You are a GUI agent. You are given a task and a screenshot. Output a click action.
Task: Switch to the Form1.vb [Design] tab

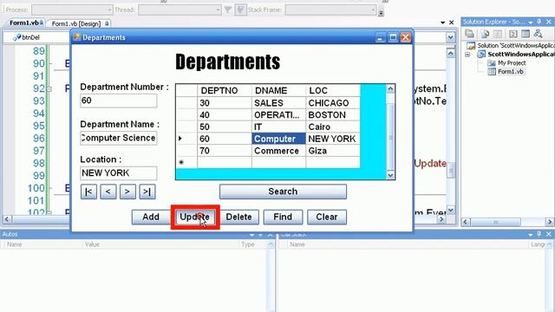pyautogui.click(x=78, y=23)
